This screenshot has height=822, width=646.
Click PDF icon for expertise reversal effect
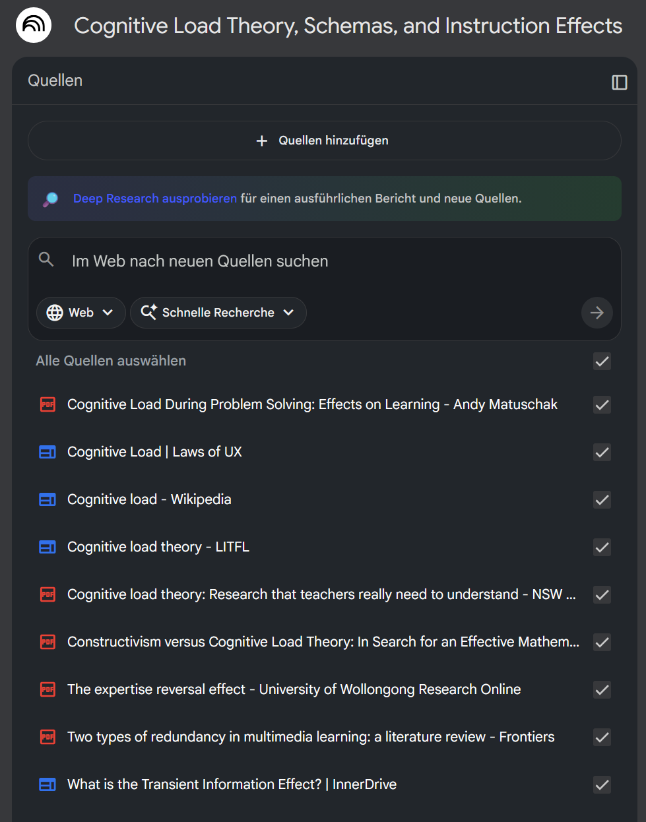[48, 689]
